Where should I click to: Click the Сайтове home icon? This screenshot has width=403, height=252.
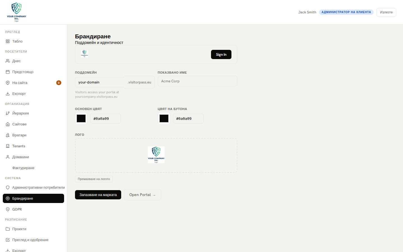click(8, 124)
